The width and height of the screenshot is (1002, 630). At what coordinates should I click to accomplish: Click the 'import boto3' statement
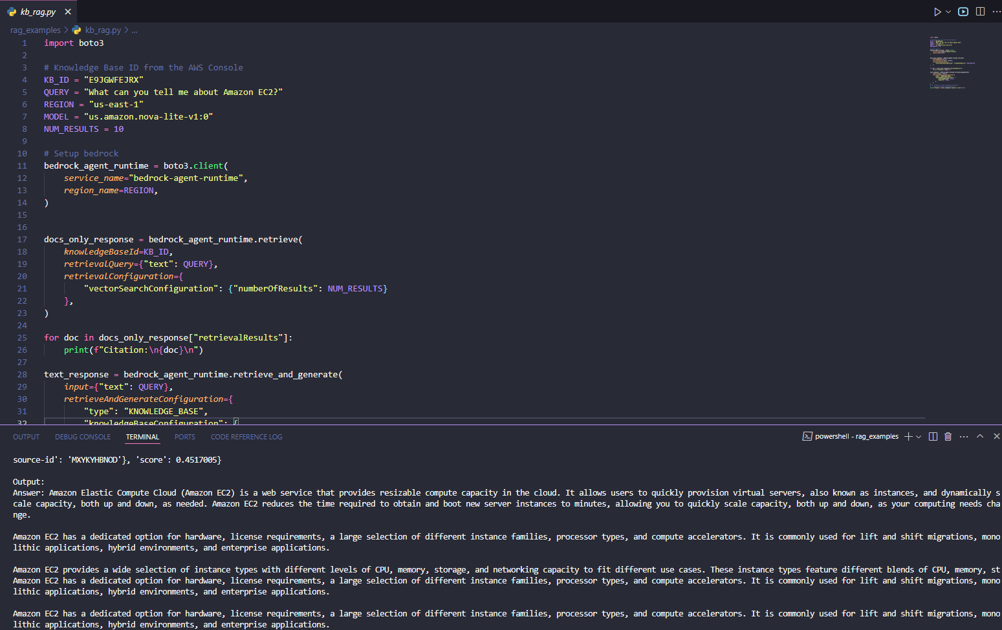point(74,43)
